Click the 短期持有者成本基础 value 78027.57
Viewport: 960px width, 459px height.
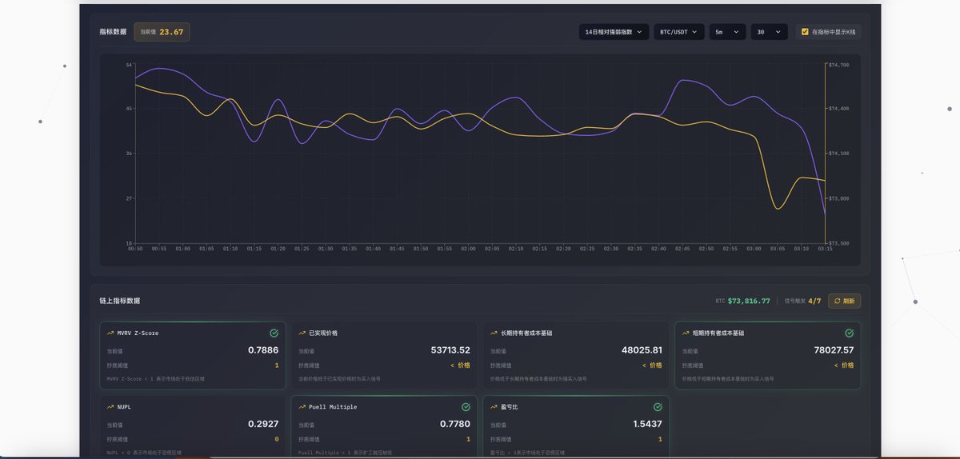(x=834, y=350)
